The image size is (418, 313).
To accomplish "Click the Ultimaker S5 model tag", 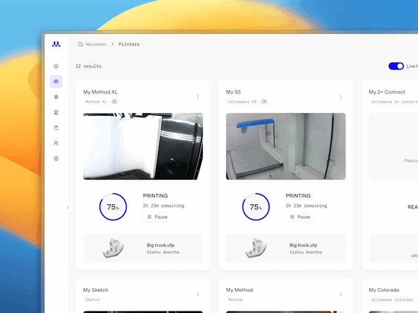I will (242, 102).
